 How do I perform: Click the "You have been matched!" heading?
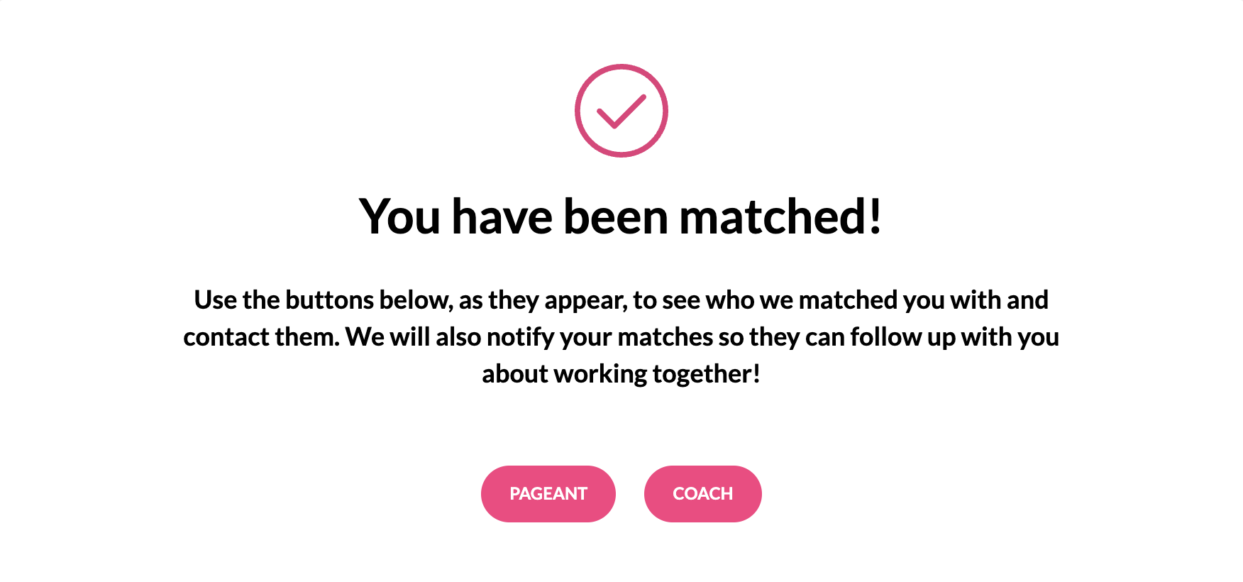(x=621, y=216)
